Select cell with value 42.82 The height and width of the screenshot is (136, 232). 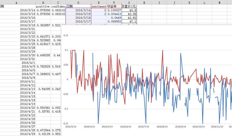point(129,18)
